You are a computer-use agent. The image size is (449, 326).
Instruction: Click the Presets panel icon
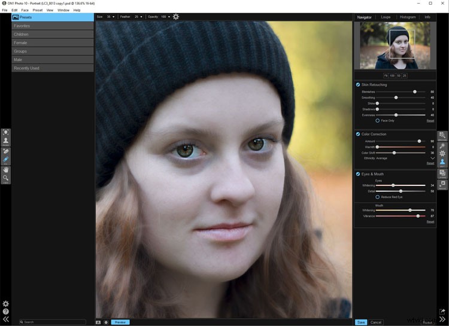tap(16, 17)
